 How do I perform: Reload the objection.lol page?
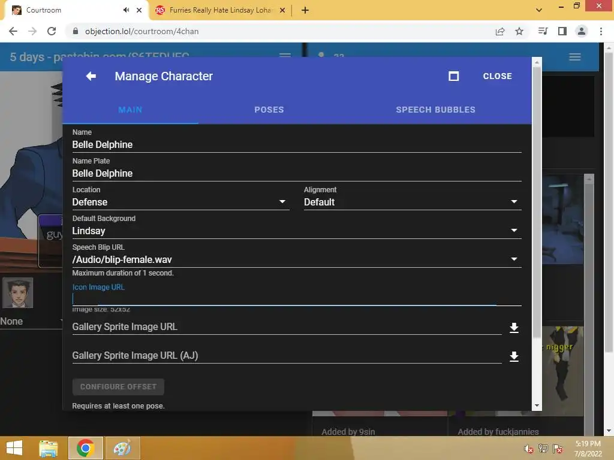pyautogui.click(x=52, y=31)
